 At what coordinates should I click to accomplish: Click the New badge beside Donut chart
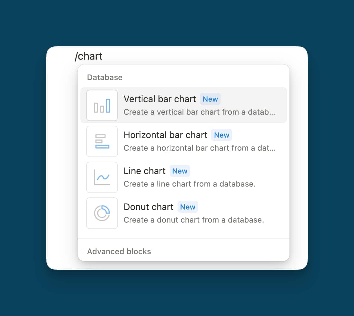(x=188, y=207)
